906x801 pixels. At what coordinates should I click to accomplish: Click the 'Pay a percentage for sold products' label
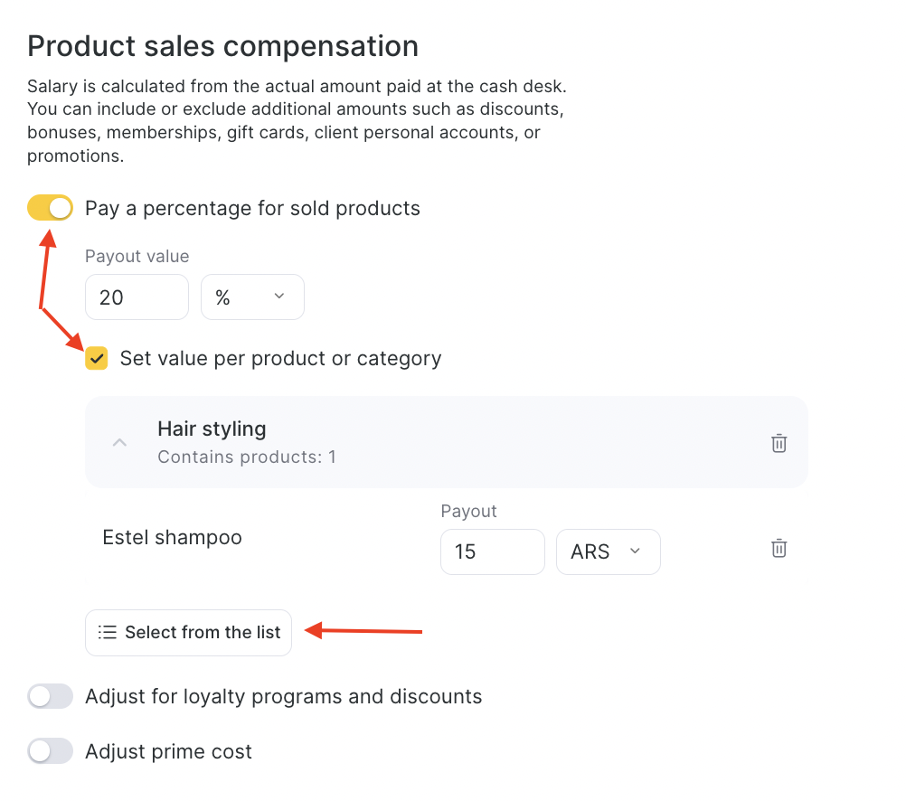click(x=252, y=209)
